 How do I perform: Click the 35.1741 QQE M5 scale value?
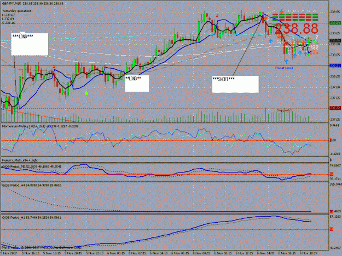(335, 179)
